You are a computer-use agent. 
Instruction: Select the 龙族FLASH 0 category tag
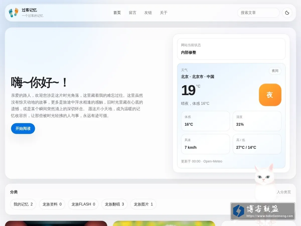click(x=83, y=204)
